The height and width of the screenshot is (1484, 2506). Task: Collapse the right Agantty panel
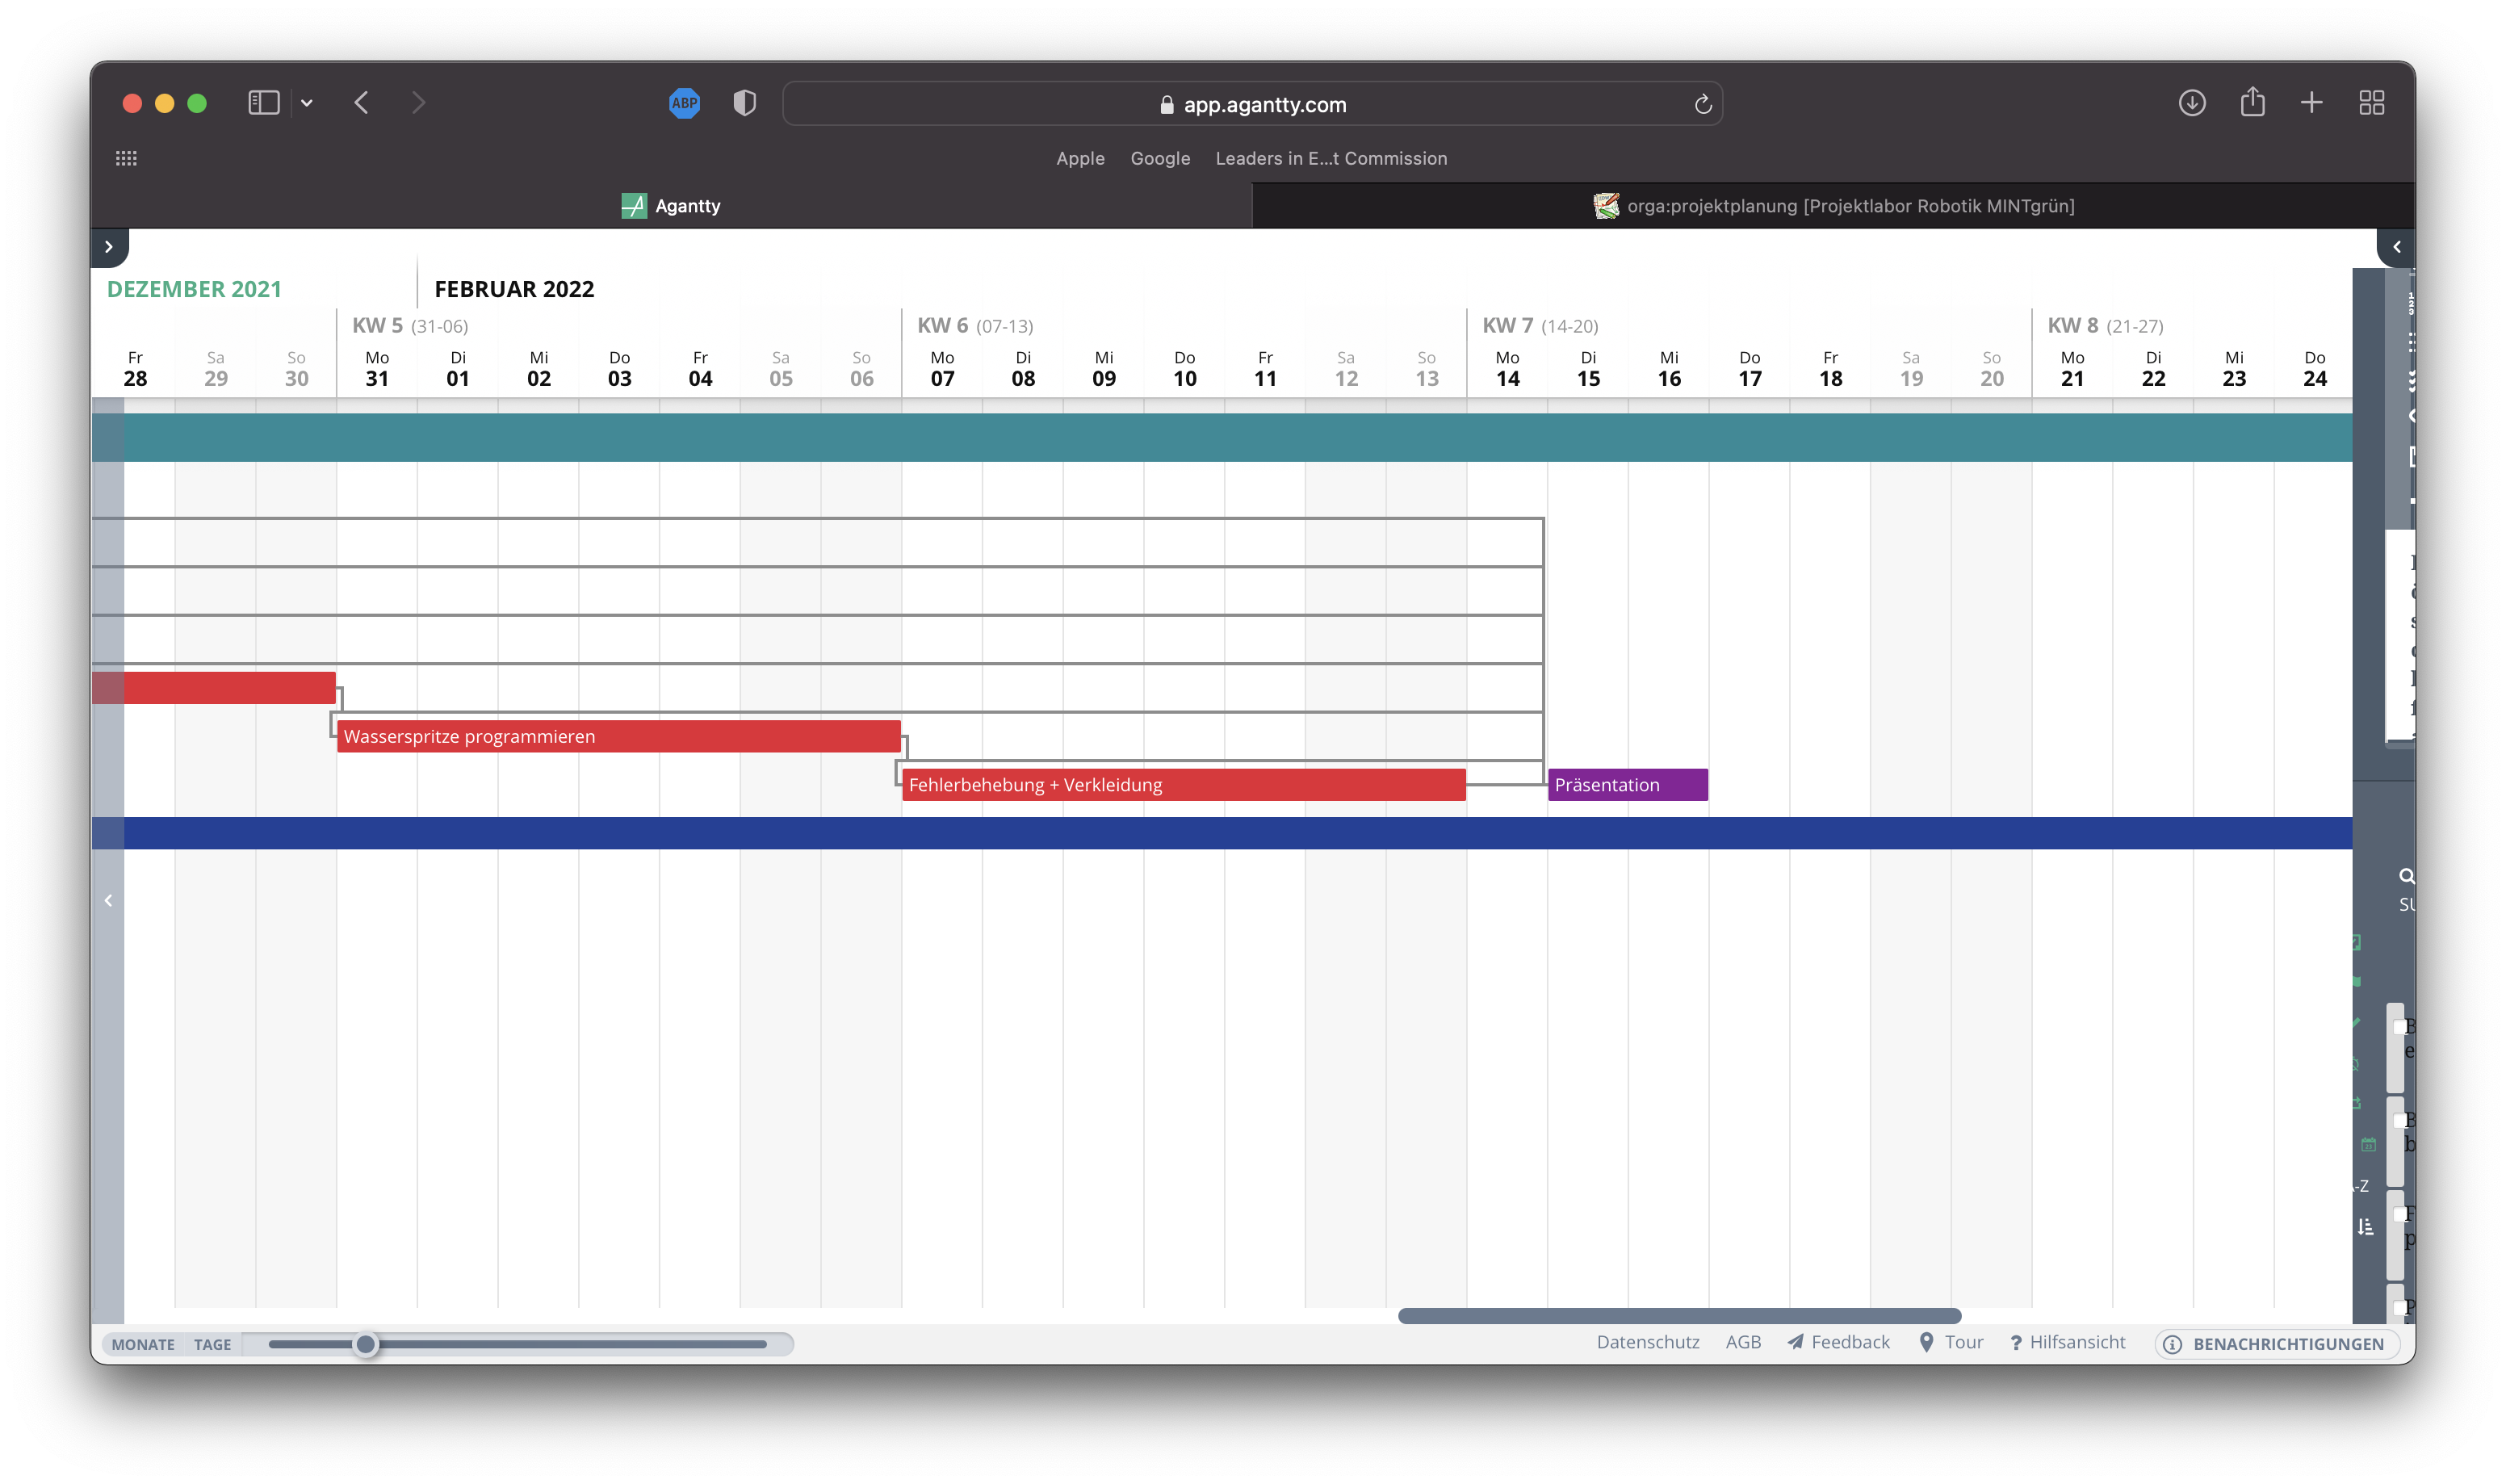pyautogui.click(x=2396, y=247)
